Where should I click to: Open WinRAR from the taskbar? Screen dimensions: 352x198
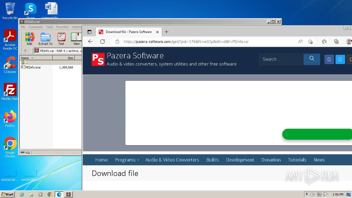(68, 194)
